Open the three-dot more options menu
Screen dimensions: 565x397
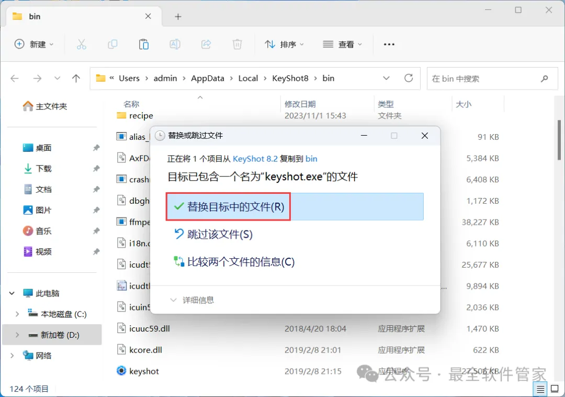tap(389, 45)
